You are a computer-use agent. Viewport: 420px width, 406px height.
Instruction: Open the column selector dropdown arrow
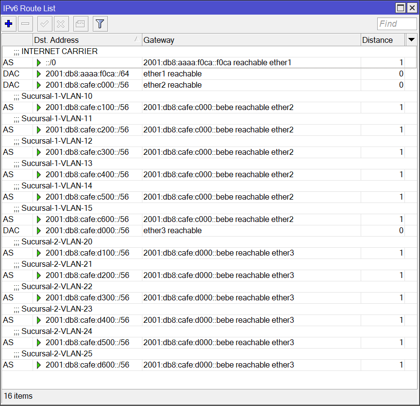point(411,40)
